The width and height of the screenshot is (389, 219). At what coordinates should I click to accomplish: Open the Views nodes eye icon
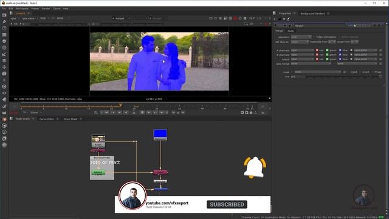[4, 93]
